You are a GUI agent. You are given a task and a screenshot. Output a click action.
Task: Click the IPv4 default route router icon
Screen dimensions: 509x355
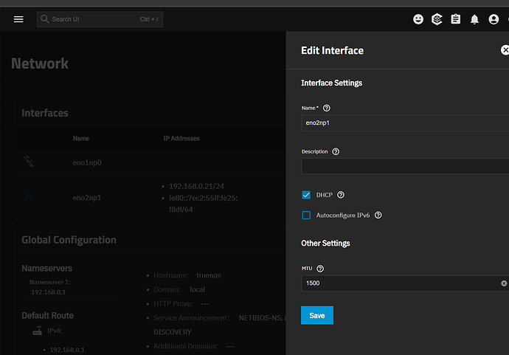click(x=38, y=331)
